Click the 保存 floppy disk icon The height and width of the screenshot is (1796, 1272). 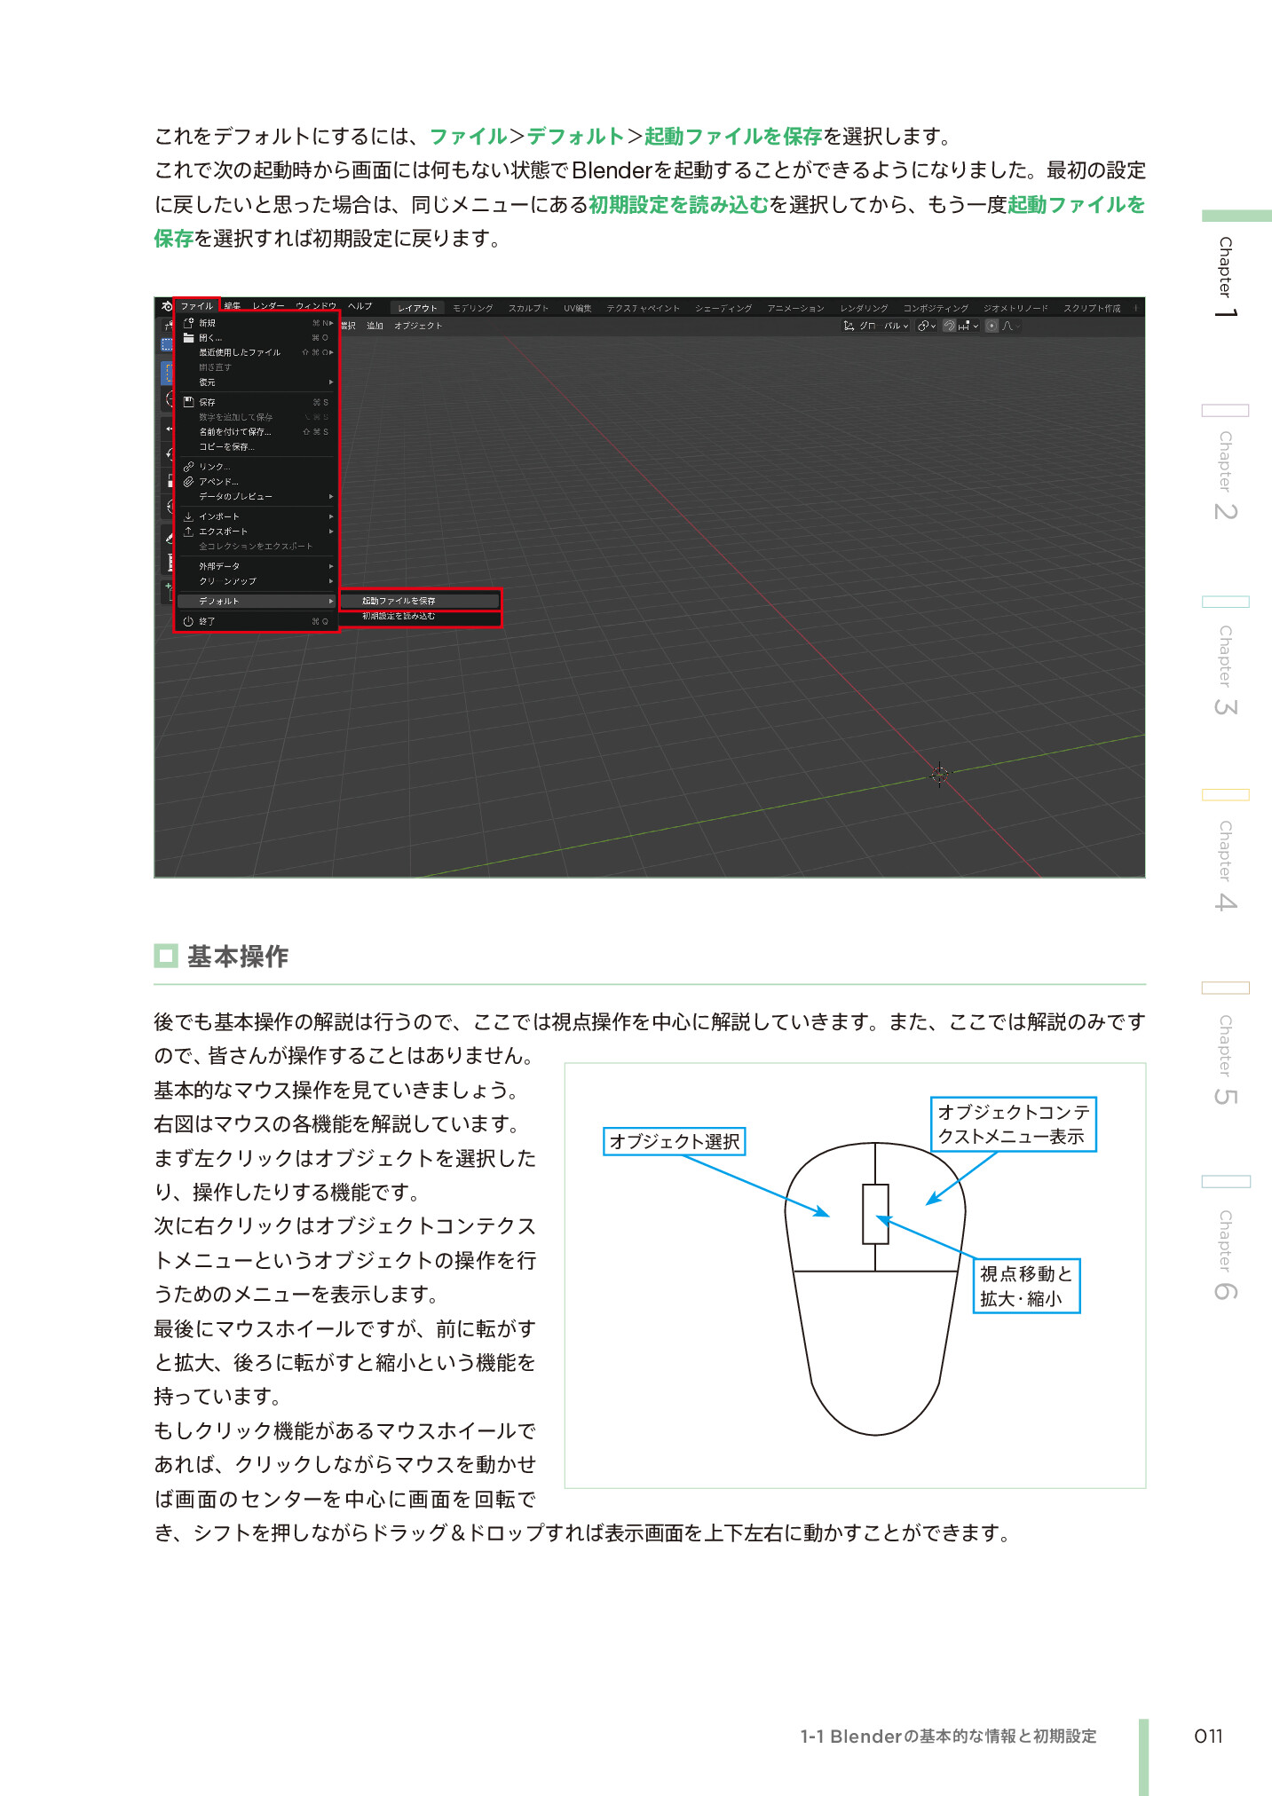click(x=188, y=402)
